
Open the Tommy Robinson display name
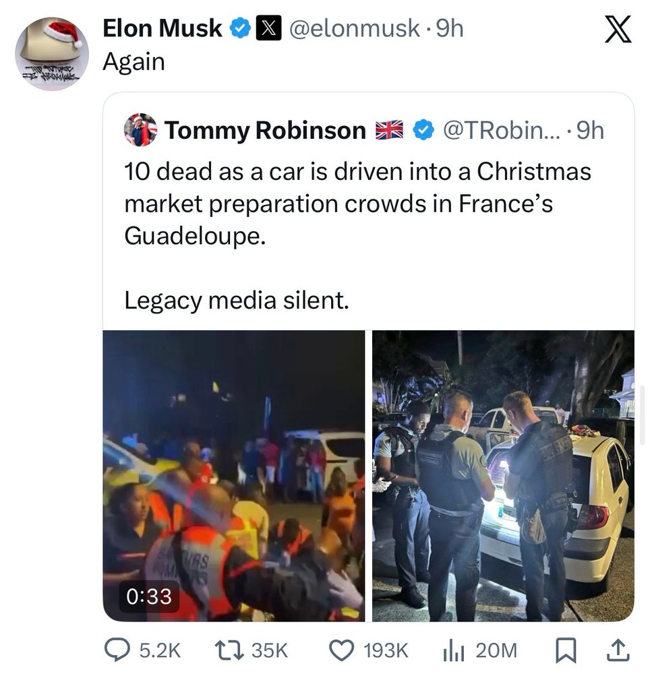pyautogui.click(x=265, y=130)
